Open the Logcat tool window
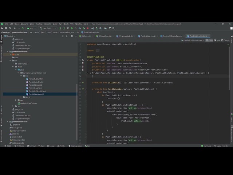The width and height of the screenshot is (233, 175). tap(51, 146)
